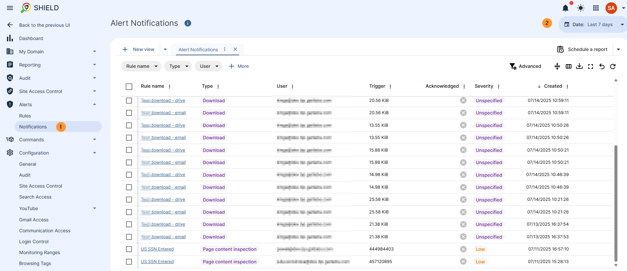Close the Alert Notifications view tab
627x271 pixels.
click(235, 49)
